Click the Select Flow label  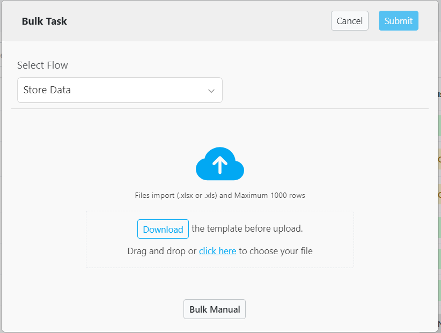tap(42, 65)
